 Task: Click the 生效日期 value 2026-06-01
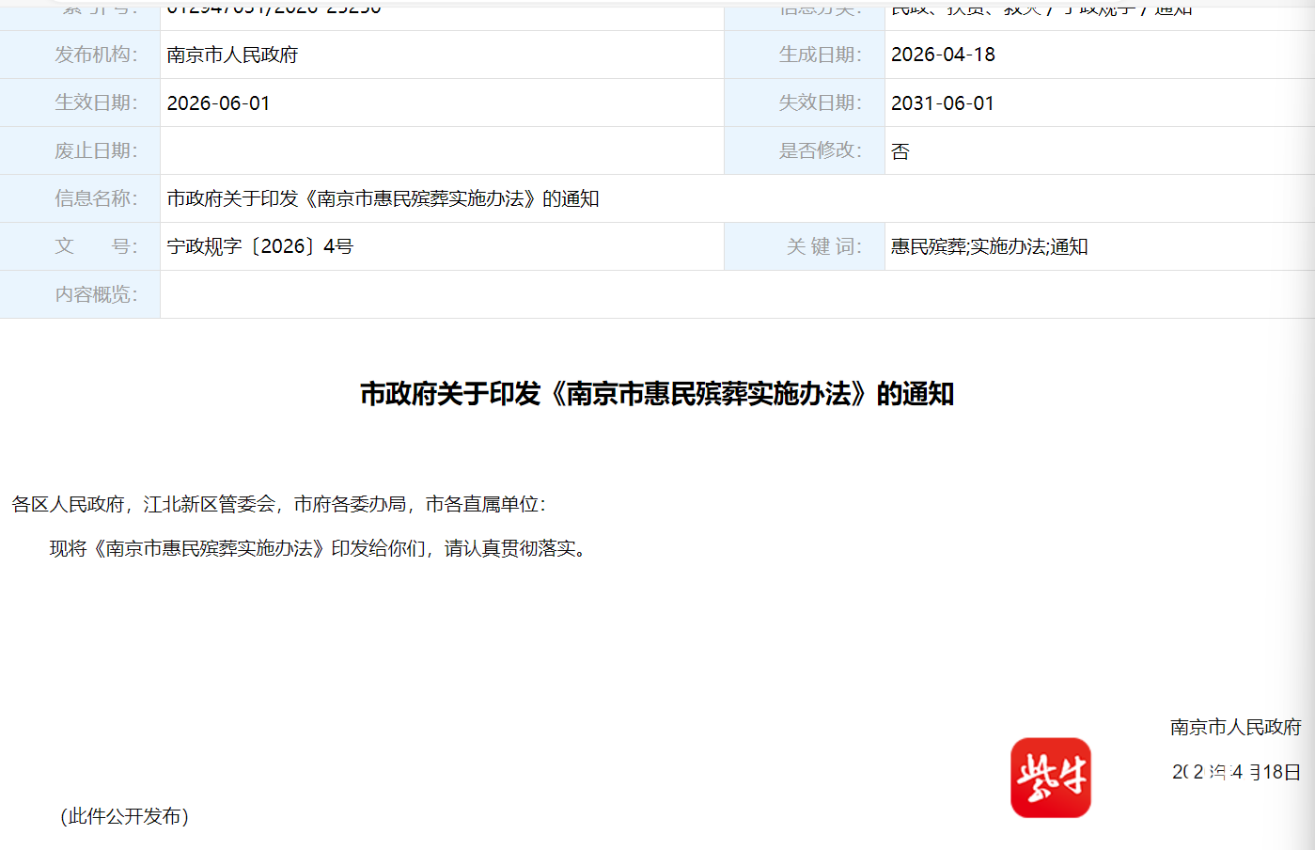point(218,103)
